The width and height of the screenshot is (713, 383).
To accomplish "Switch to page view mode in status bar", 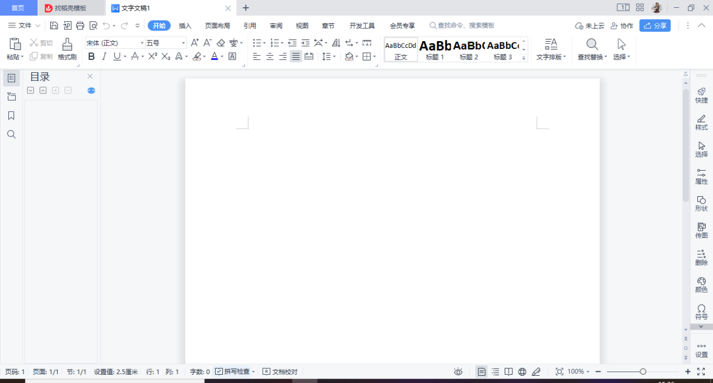I will point(482,371).
